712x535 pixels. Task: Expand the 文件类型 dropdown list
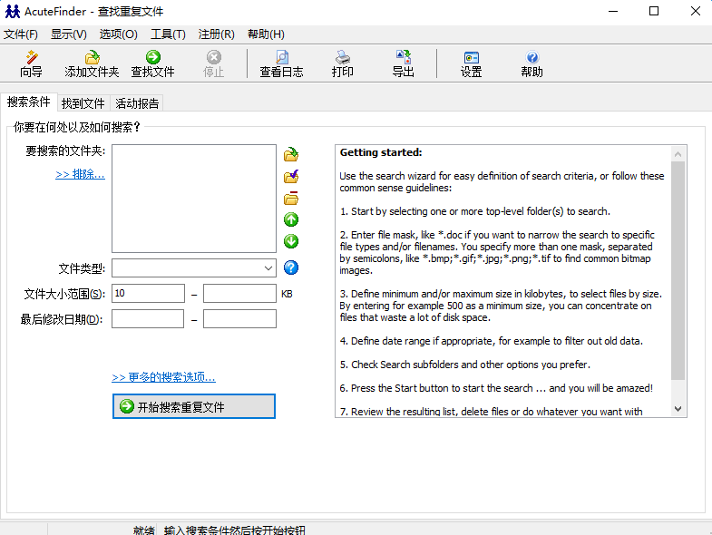click(x=268, y=268)
